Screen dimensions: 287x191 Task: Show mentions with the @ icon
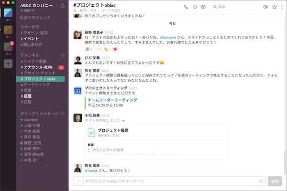click(266, 7)
